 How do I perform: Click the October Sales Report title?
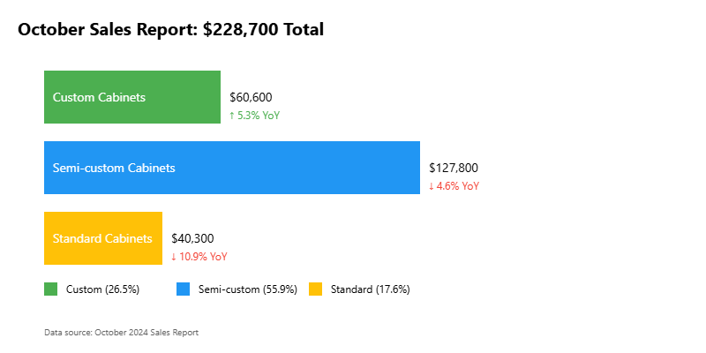[x=170, y=29]
